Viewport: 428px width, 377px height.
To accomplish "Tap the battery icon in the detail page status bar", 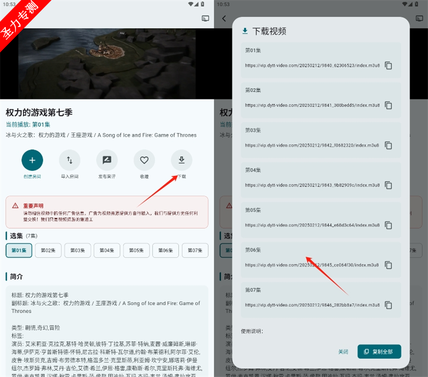I will pyautogui.click(x=202, y=4).
